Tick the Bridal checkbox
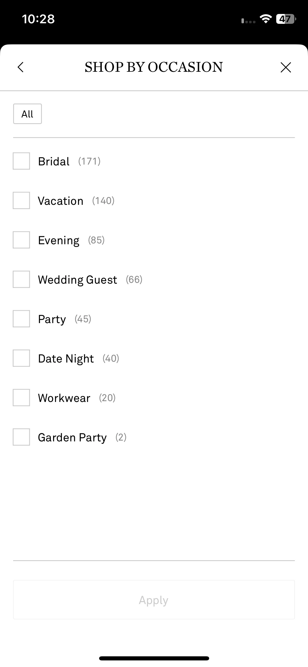The width and height of the screenshot is (308, 667). [21, 161]
